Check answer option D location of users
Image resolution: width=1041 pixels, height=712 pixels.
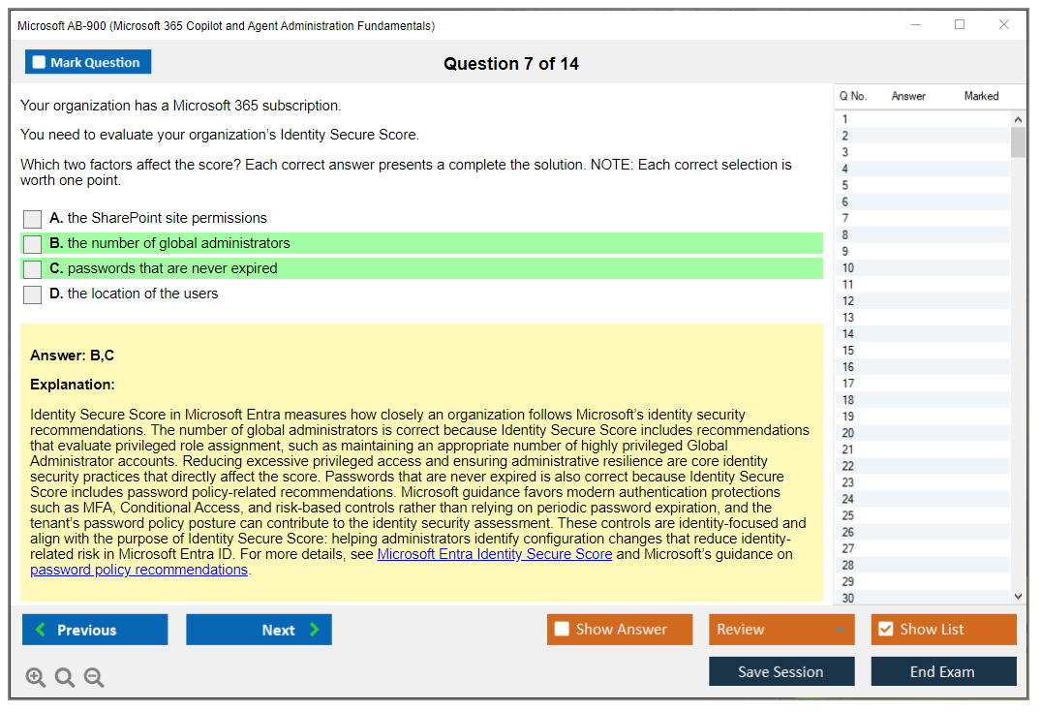tap(32, 294)
